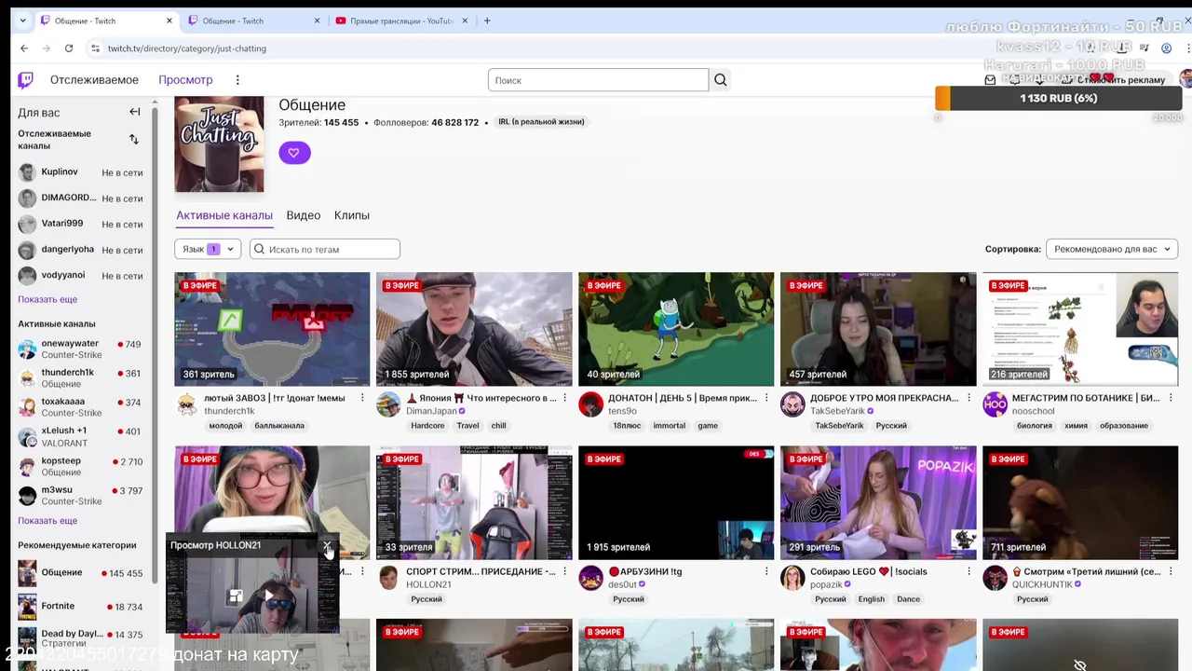The height and width of the screenshot is (671, 1192).
Task: Open options for thunderch1k stream card
Action: (x=362, y=398)
